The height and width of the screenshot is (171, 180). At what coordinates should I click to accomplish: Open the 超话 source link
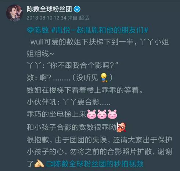[x=84, y=18]
